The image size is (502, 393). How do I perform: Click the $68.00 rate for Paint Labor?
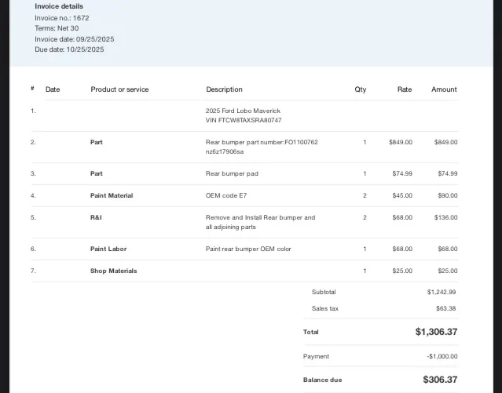click(402, 249)
